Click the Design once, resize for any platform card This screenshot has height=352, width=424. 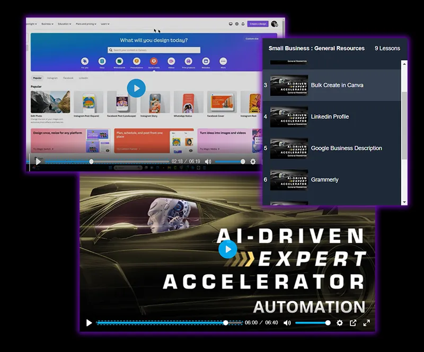[70, 141]
